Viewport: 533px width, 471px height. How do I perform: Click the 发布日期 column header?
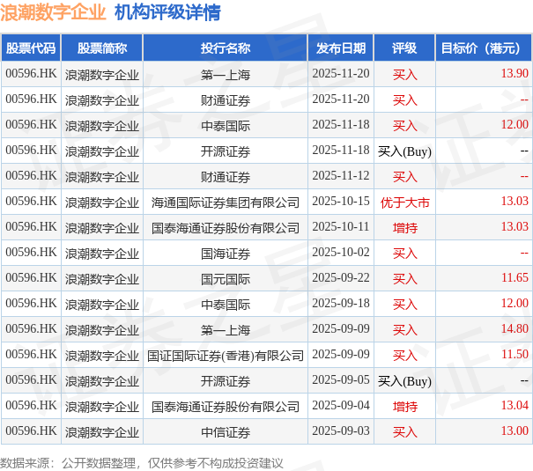click(x=341, y=48)
